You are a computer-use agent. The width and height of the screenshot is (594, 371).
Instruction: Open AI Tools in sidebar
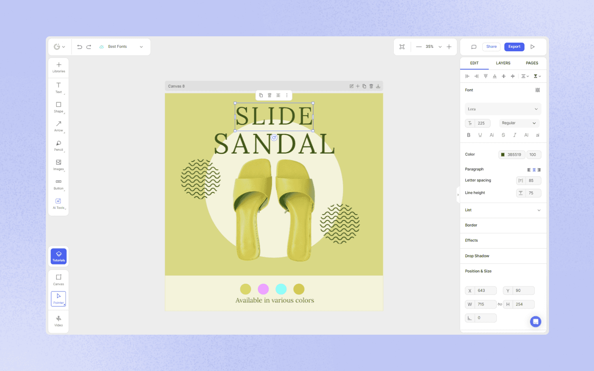point(58,204)
